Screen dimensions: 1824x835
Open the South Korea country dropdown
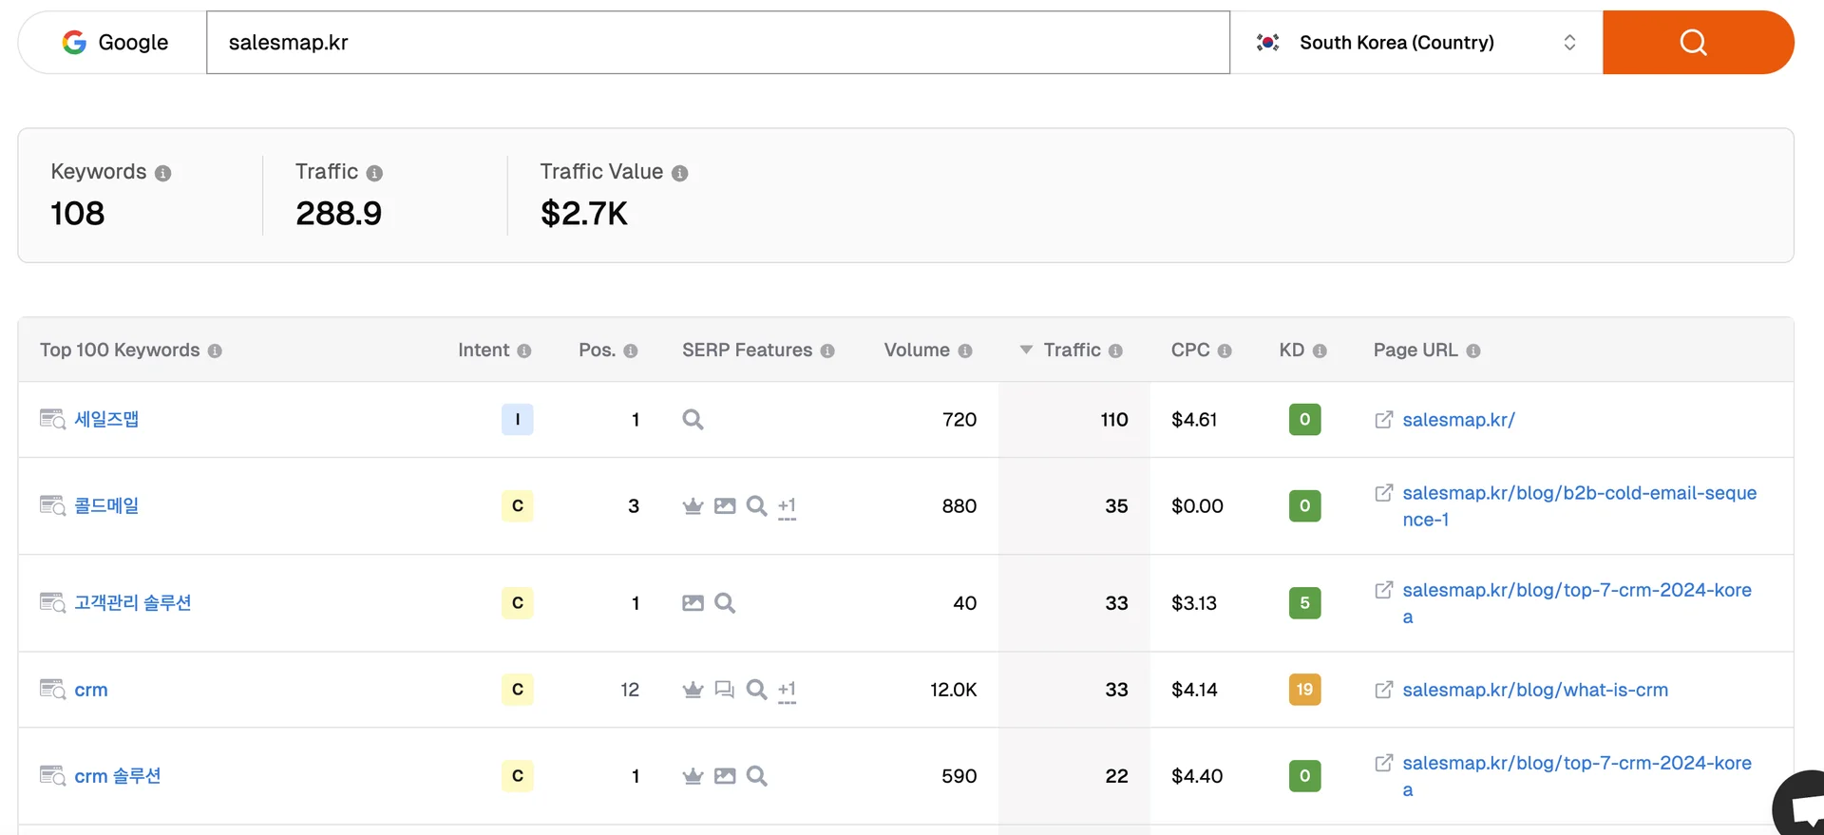(x=1415, y=43)
